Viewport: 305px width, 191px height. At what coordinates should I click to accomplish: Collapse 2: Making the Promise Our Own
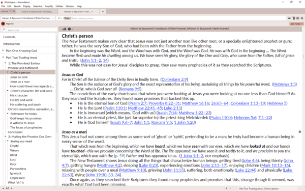click(5, 137)
